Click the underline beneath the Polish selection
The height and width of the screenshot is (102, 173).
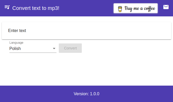[x=33, y=53]
